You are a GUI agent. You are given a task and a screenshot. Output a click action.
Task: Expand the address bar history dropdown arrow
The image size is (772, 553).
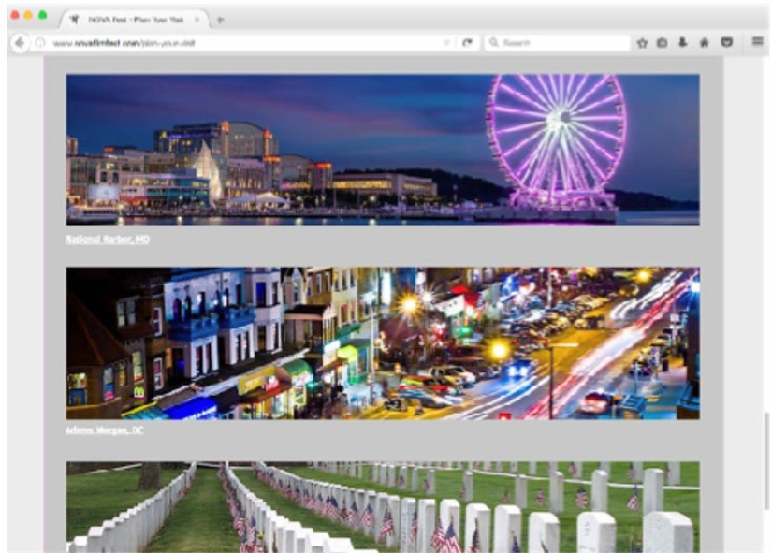coord(446,43)
